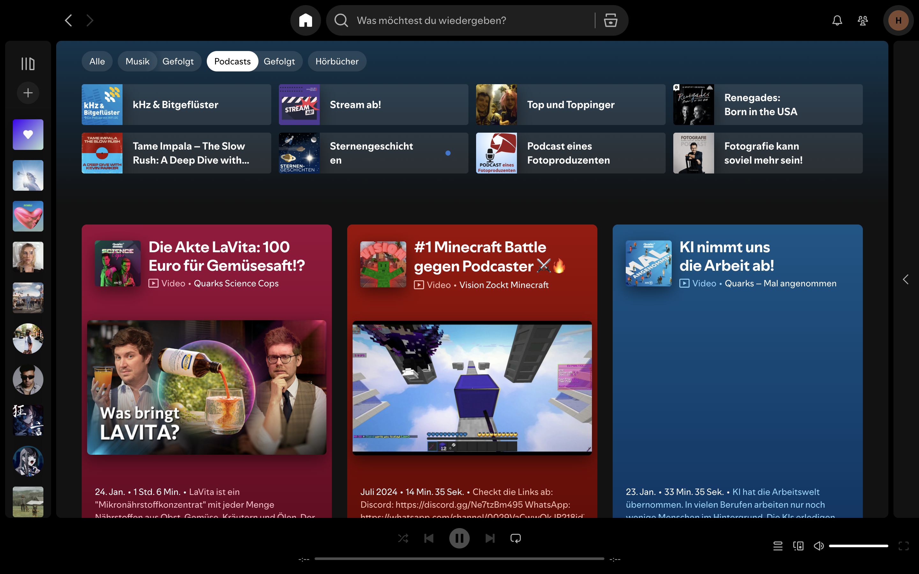This screenshot has width=919, height=574.
Task: Open the Quarks Science Cops link
Action: pos(236,283)
